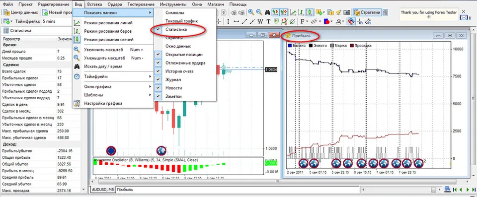This screenshot has height=197, width=477.
Task: Expand the Таймфрейм submenu in menu
Action: (x=113, y=76)
